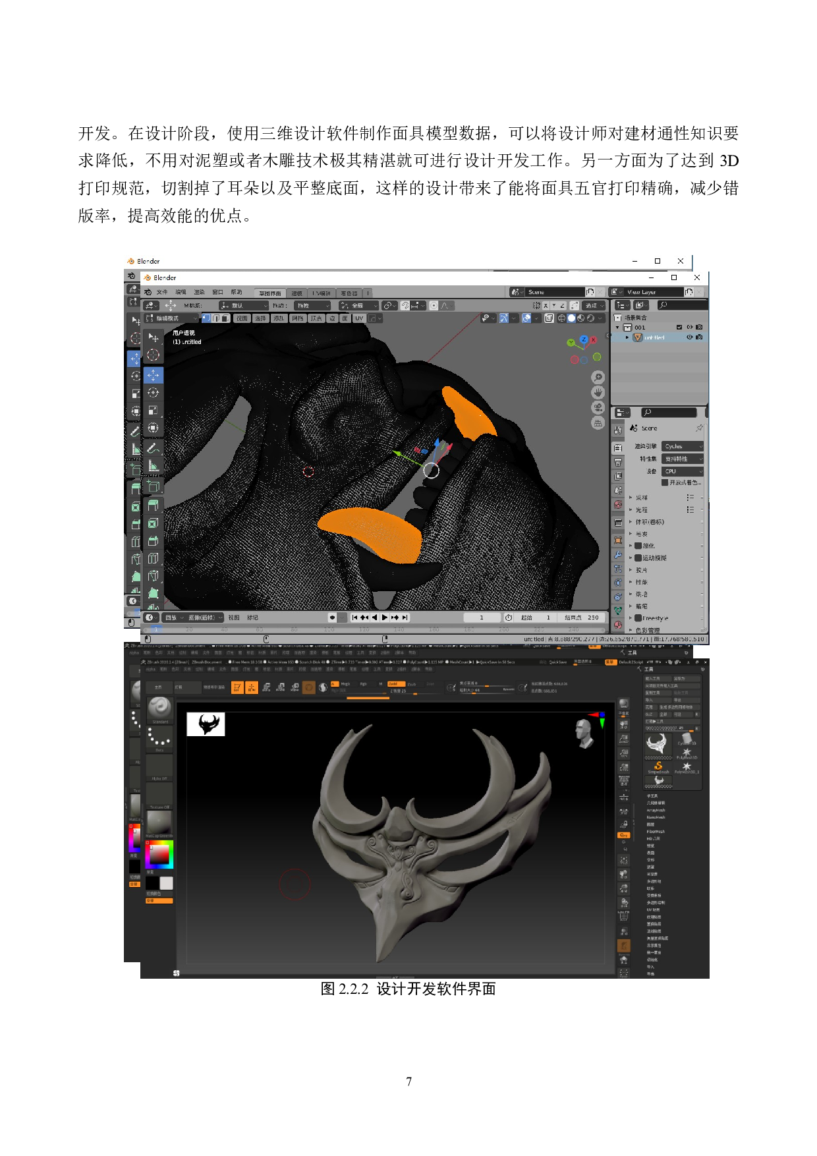Select ZBrush Standard brush thumbnail
The image size is (817, 1156).
(x=159, y=708)
